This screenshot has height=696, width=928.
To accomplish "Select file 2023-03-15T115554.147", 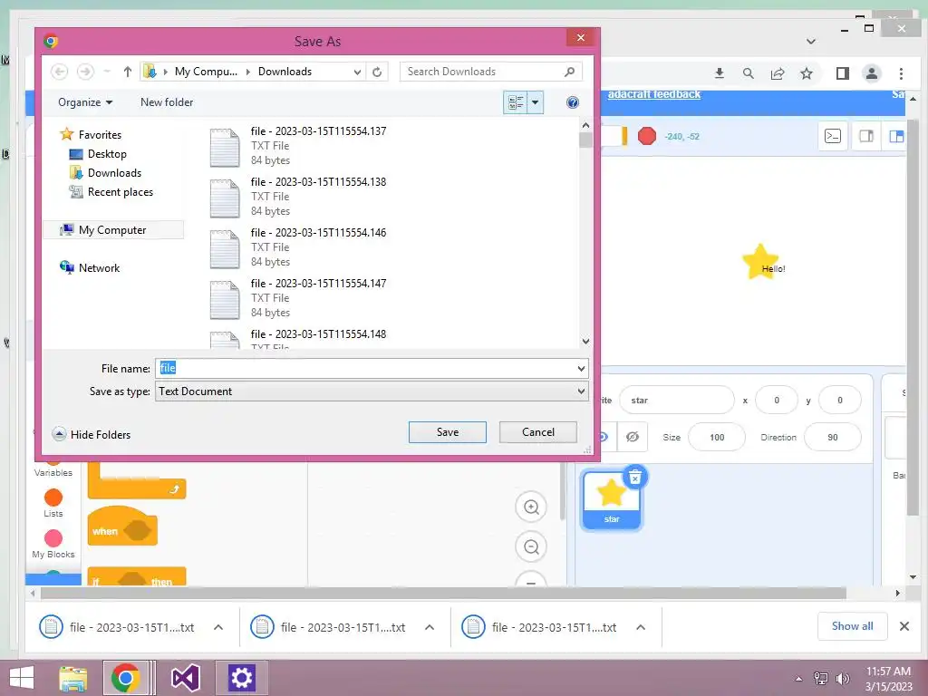I will [x=298, y=298].
